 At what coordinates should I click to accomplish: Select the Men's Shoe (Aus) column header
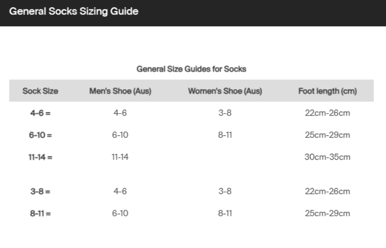pos(120,91)
